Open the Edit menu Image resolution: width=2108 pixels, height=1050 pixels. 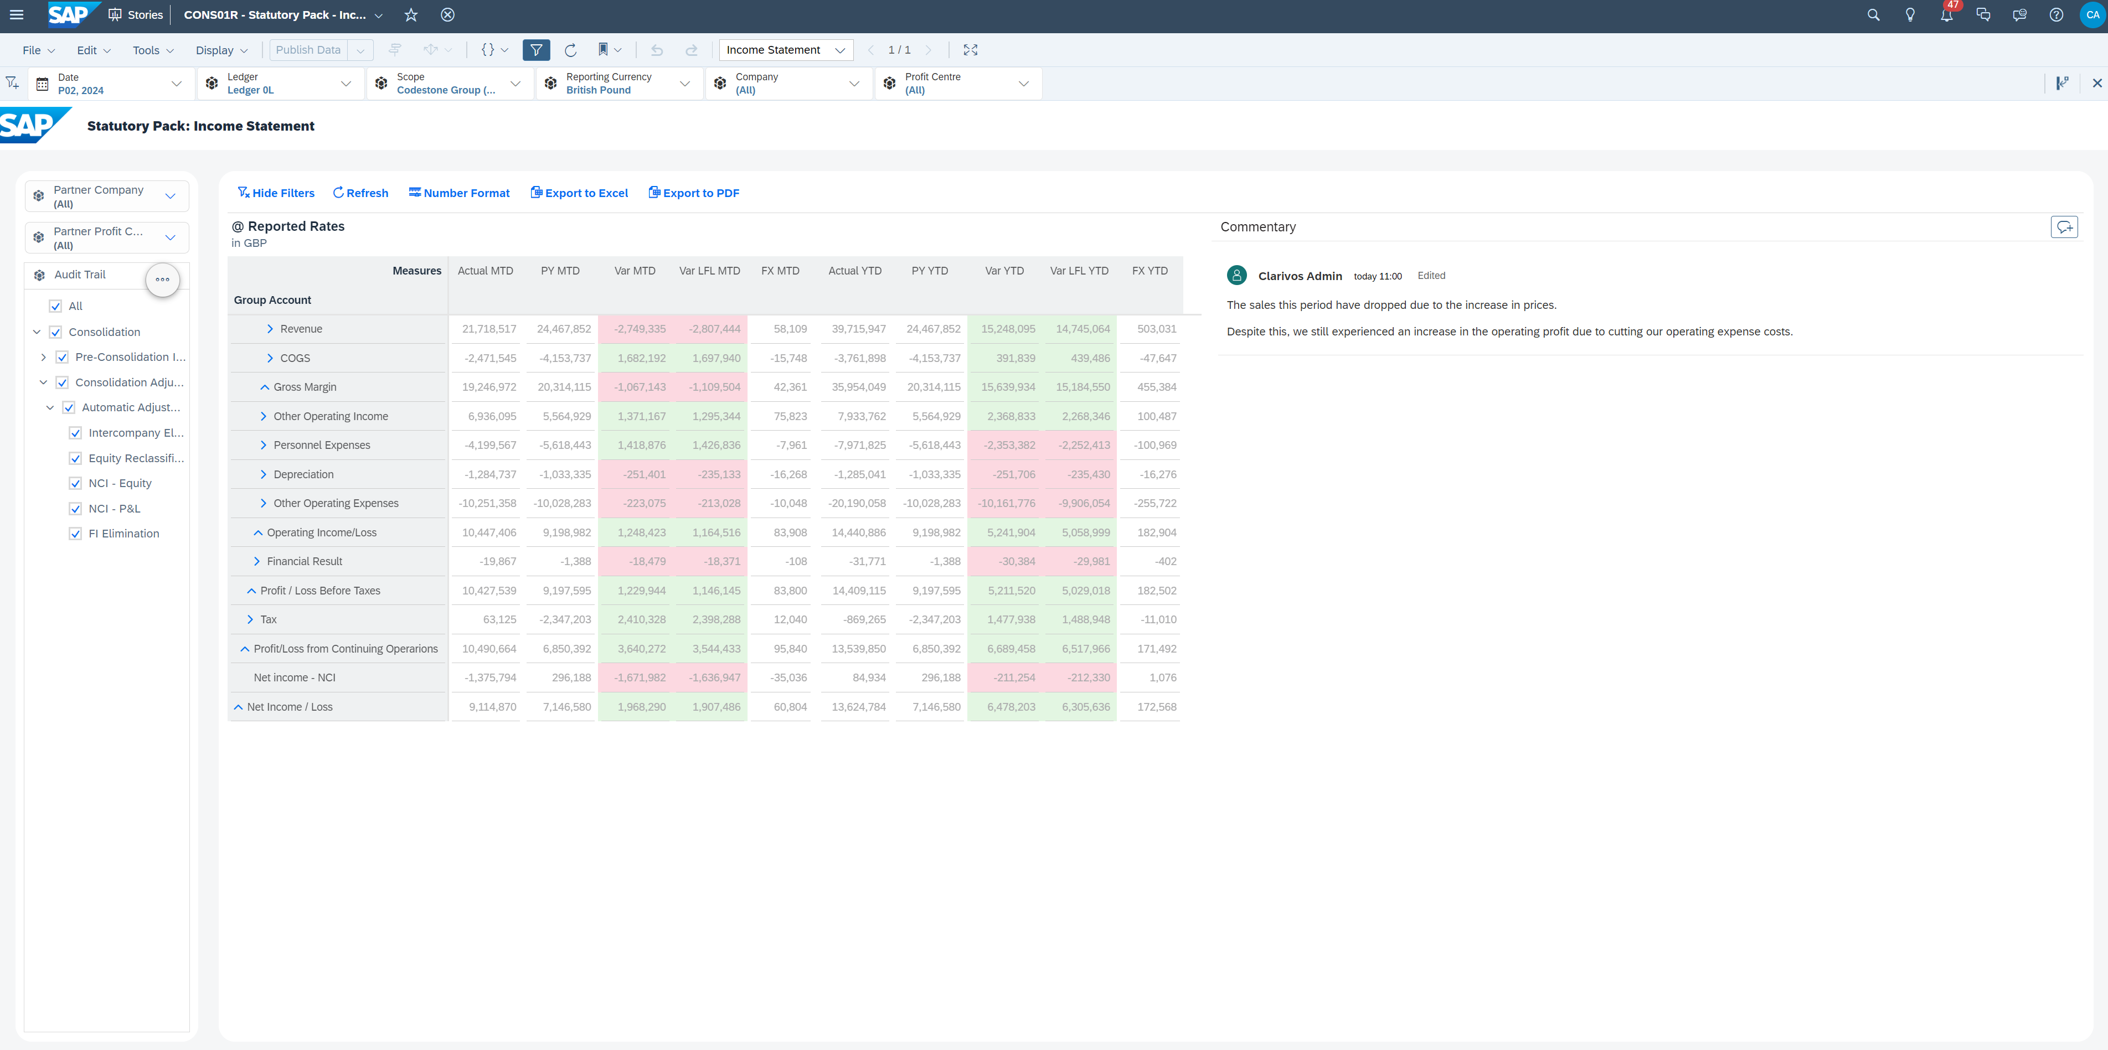(93, 50)
